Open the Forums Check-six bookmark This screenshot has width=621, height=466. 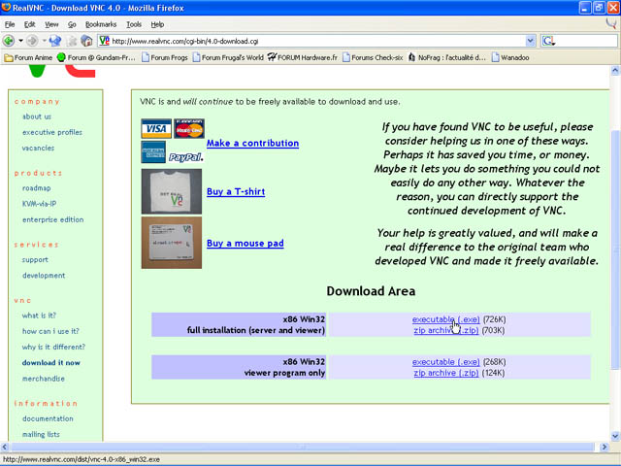[x=373, y=58]
